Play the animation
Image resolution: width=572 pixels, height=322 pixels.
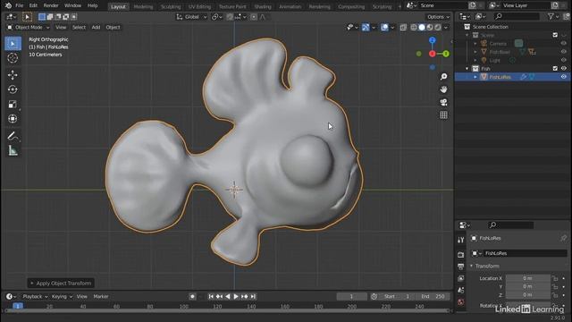point(236,296)
